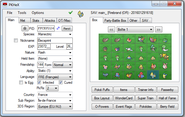Screen dimensions: 185x117
Task: Open the OT/Misc tab
Action: coord(64,21)
